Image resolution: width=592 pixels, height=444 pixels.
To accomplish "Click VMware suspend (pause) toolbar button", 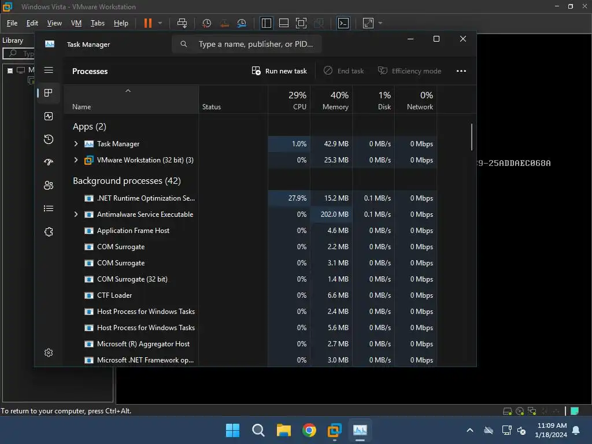I will (x=148, y=23).
